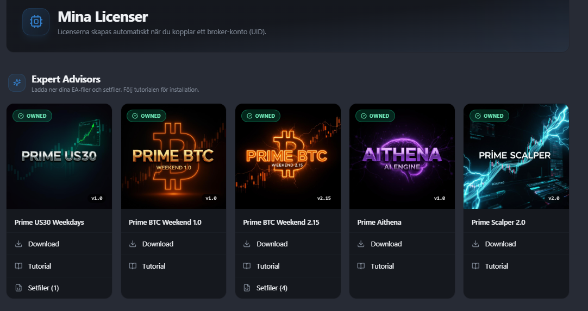This screenshot has width=588, height=311.
Task: Click the tutorial book icon for Prime Aithena
Action: (361, 266)
